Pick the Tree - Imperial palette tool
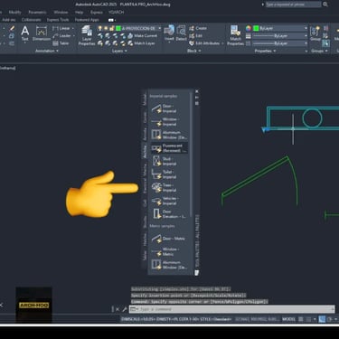The image size is (339, 339). (x=165, y=187)
